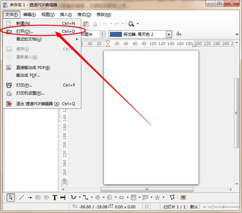Click the Paste clipboard icon

point(86,24)
